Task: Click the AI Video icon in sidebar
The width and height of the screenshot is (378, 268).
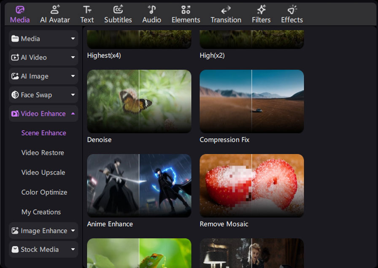Action: (15, 57)
